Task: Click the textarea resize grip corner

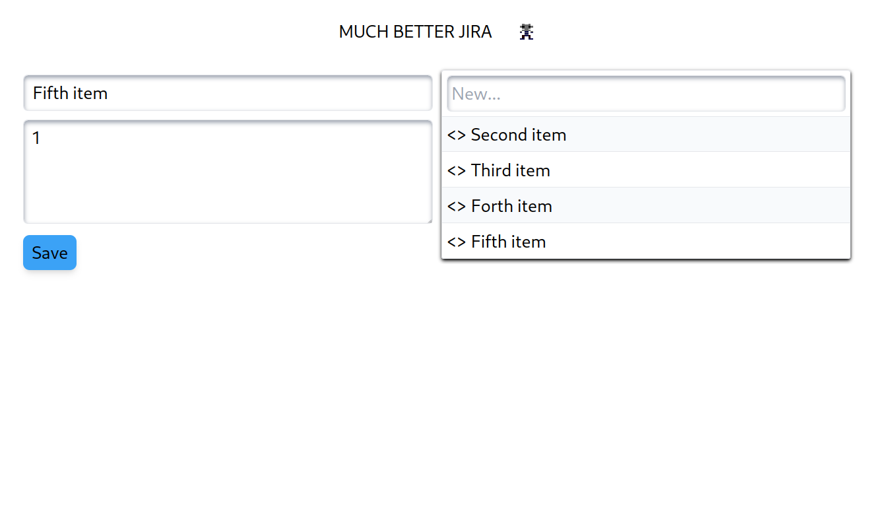Action: click(429, 221)
